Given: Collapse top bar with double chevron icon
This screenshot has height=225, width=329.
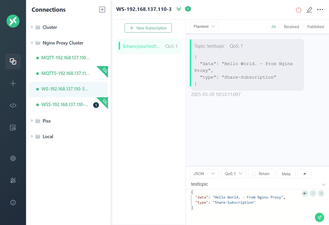Looking at the screenshot, I should point(179,9).
